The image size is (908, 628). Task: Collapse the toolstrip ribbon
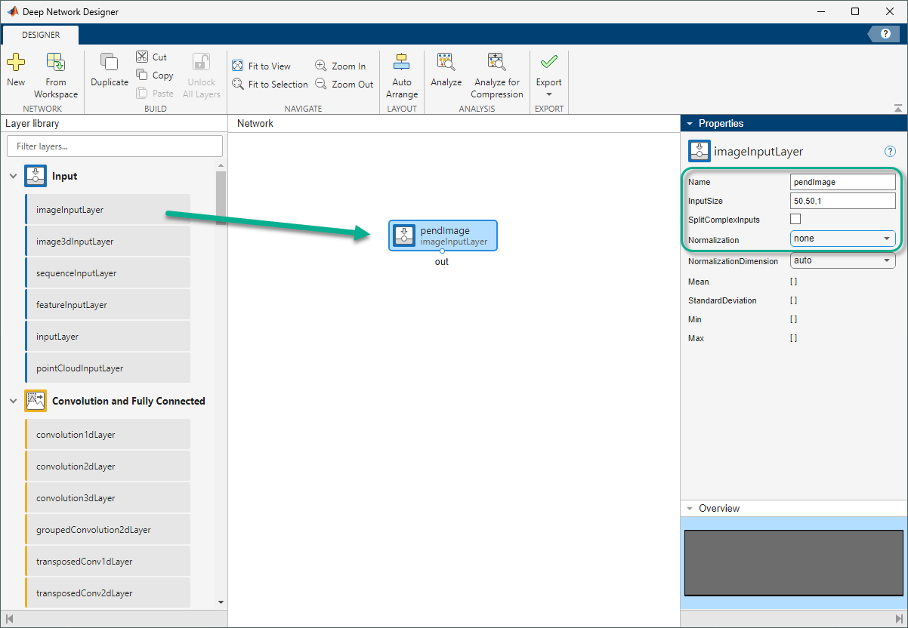pos(898,109)
